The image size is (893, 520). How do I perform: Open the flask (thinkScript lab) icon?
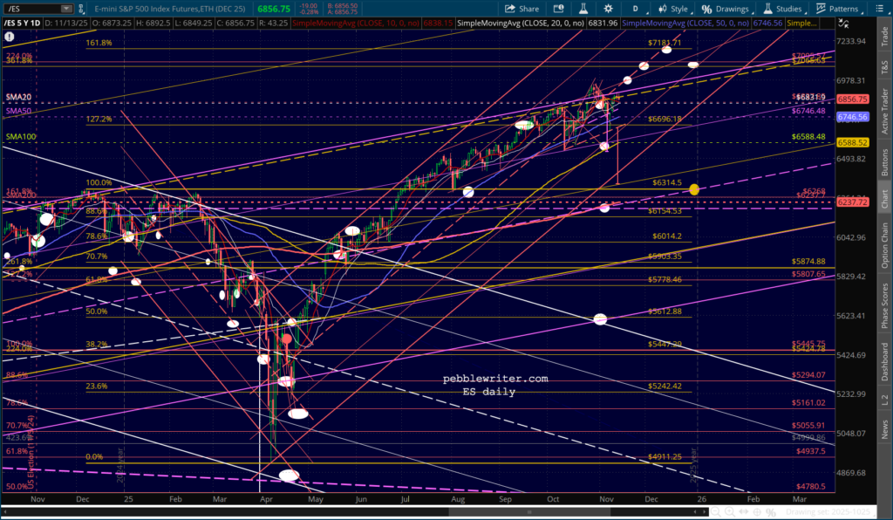[583, 9]
